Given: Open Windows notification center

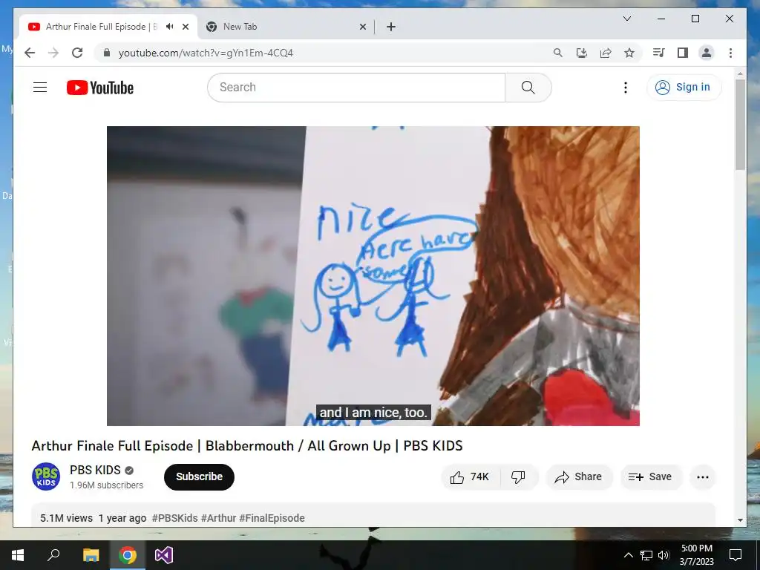Looking at the screenshot, I should [736, 555].
